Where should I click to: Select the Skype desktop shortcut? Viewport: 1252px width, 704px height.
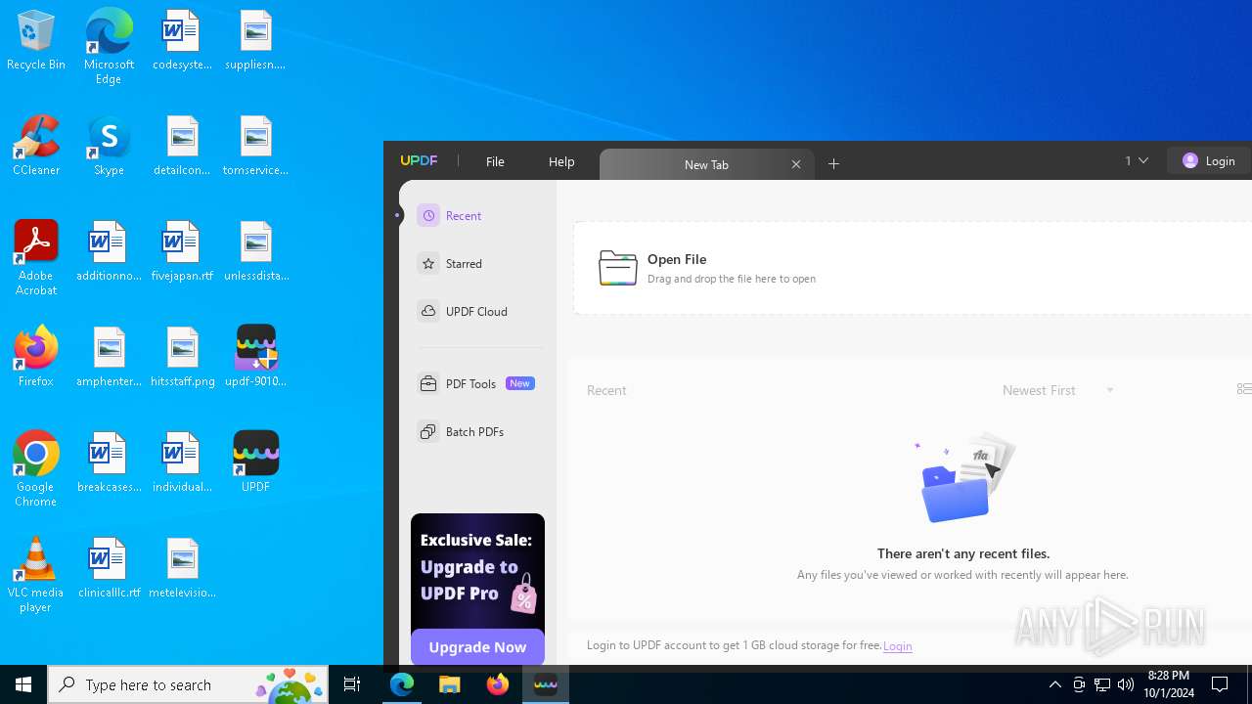tap(109, 146)
